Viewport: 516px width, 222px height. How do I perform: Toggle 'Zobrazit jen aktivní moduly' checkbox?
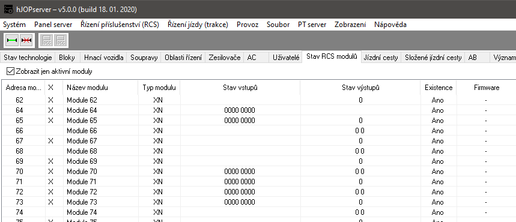[x=11, y=71]
